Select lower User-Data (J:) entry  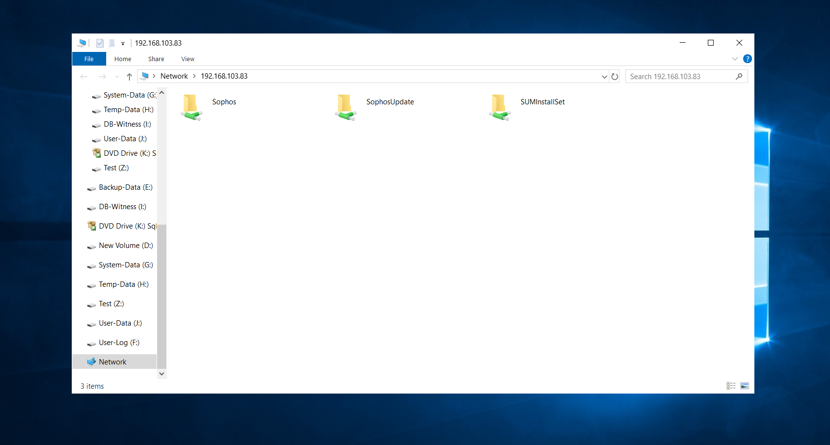115,323
